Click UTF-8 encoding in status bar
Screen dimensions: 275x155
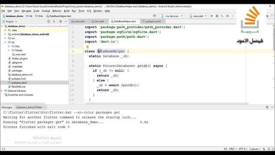(x=243, y=149)
